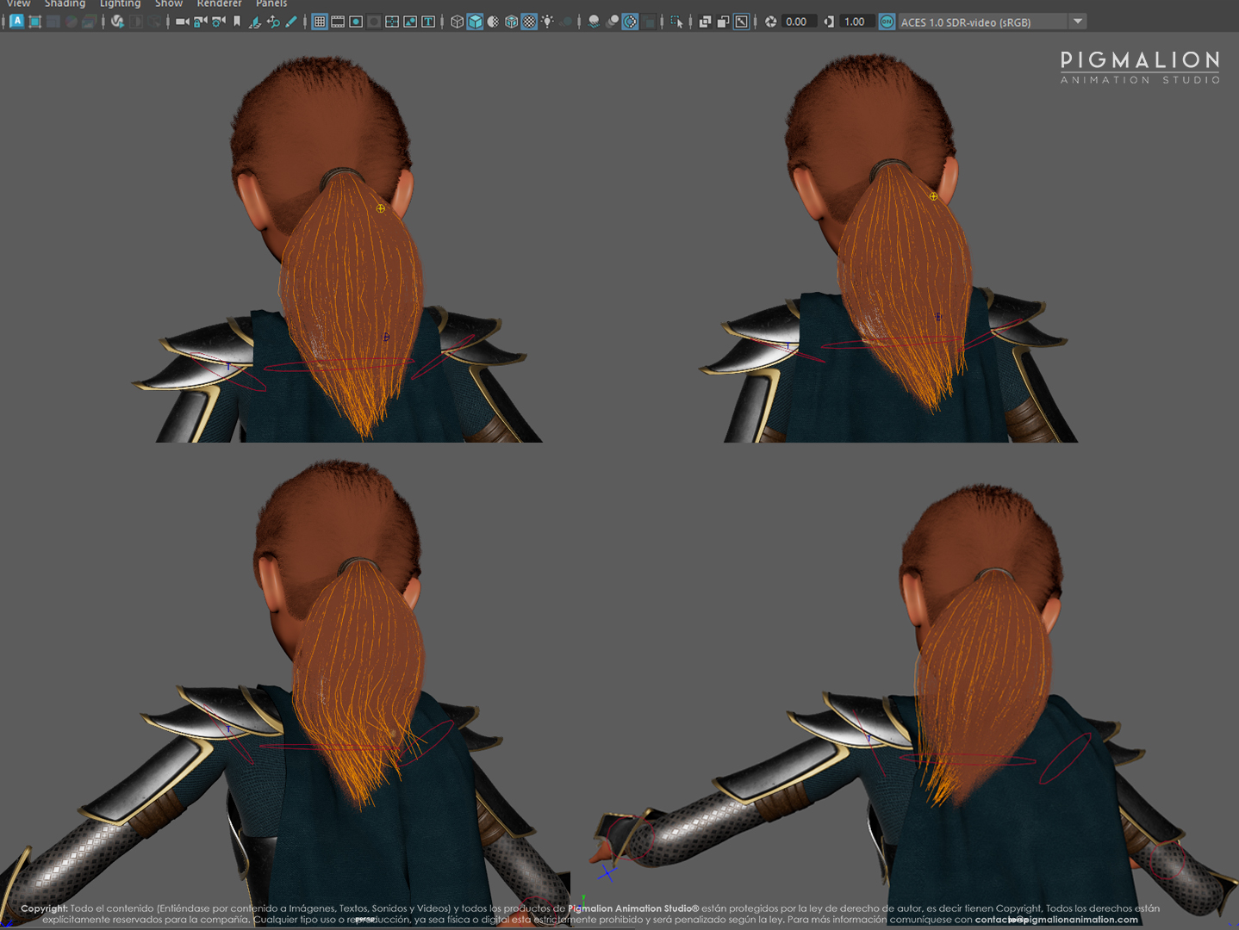
Task: Enable wireframe display mode icon
Action: 457,22
